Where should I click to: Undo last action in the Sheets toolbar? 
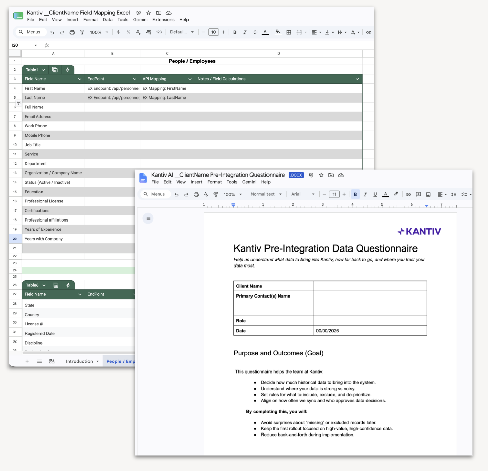[x=52, y=32]
